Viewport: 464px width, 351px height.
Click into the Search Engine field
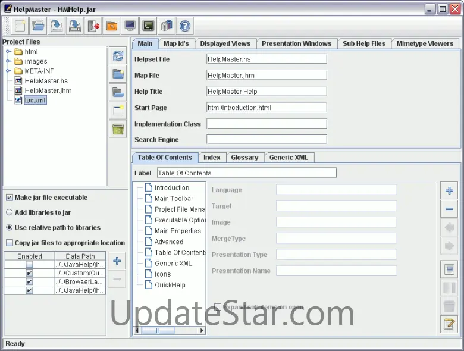pos(267,139)
